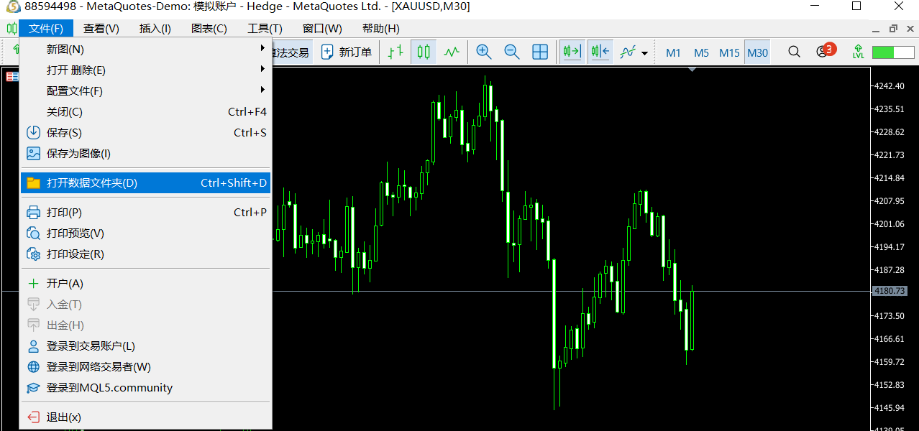Zoom out of the chart
This screenshot has width=919, height=431.
(x=512, y=52)
